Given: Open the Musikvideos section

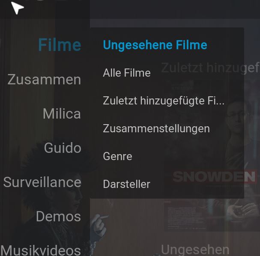Looking at the screenshot, I should click(x=41, y=250).
